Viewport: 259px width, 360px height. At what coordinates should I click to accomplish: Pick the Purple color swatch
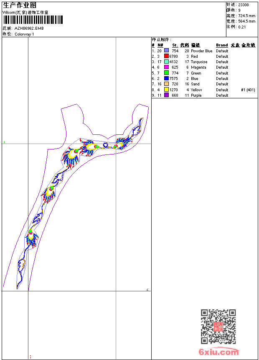[166, 95]
